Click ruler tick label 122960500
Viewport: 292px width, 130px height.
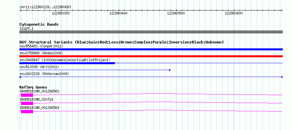click(176, 13)
